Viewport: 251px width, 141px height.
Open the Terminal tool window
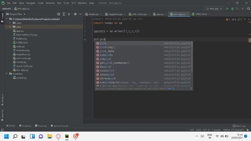[41, 126]
